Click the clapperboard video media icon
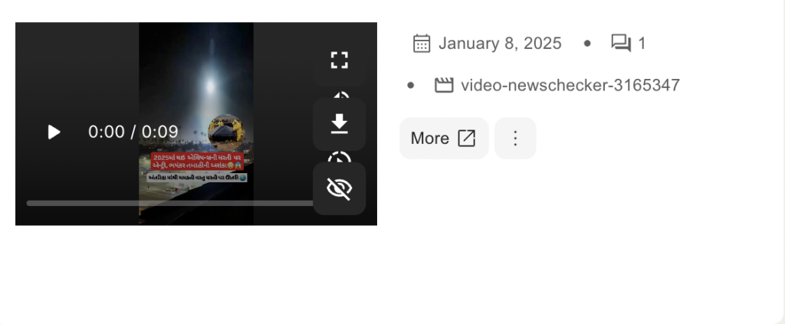The height and width of the screenshot is (324, 785). click(x=444, y=86)
